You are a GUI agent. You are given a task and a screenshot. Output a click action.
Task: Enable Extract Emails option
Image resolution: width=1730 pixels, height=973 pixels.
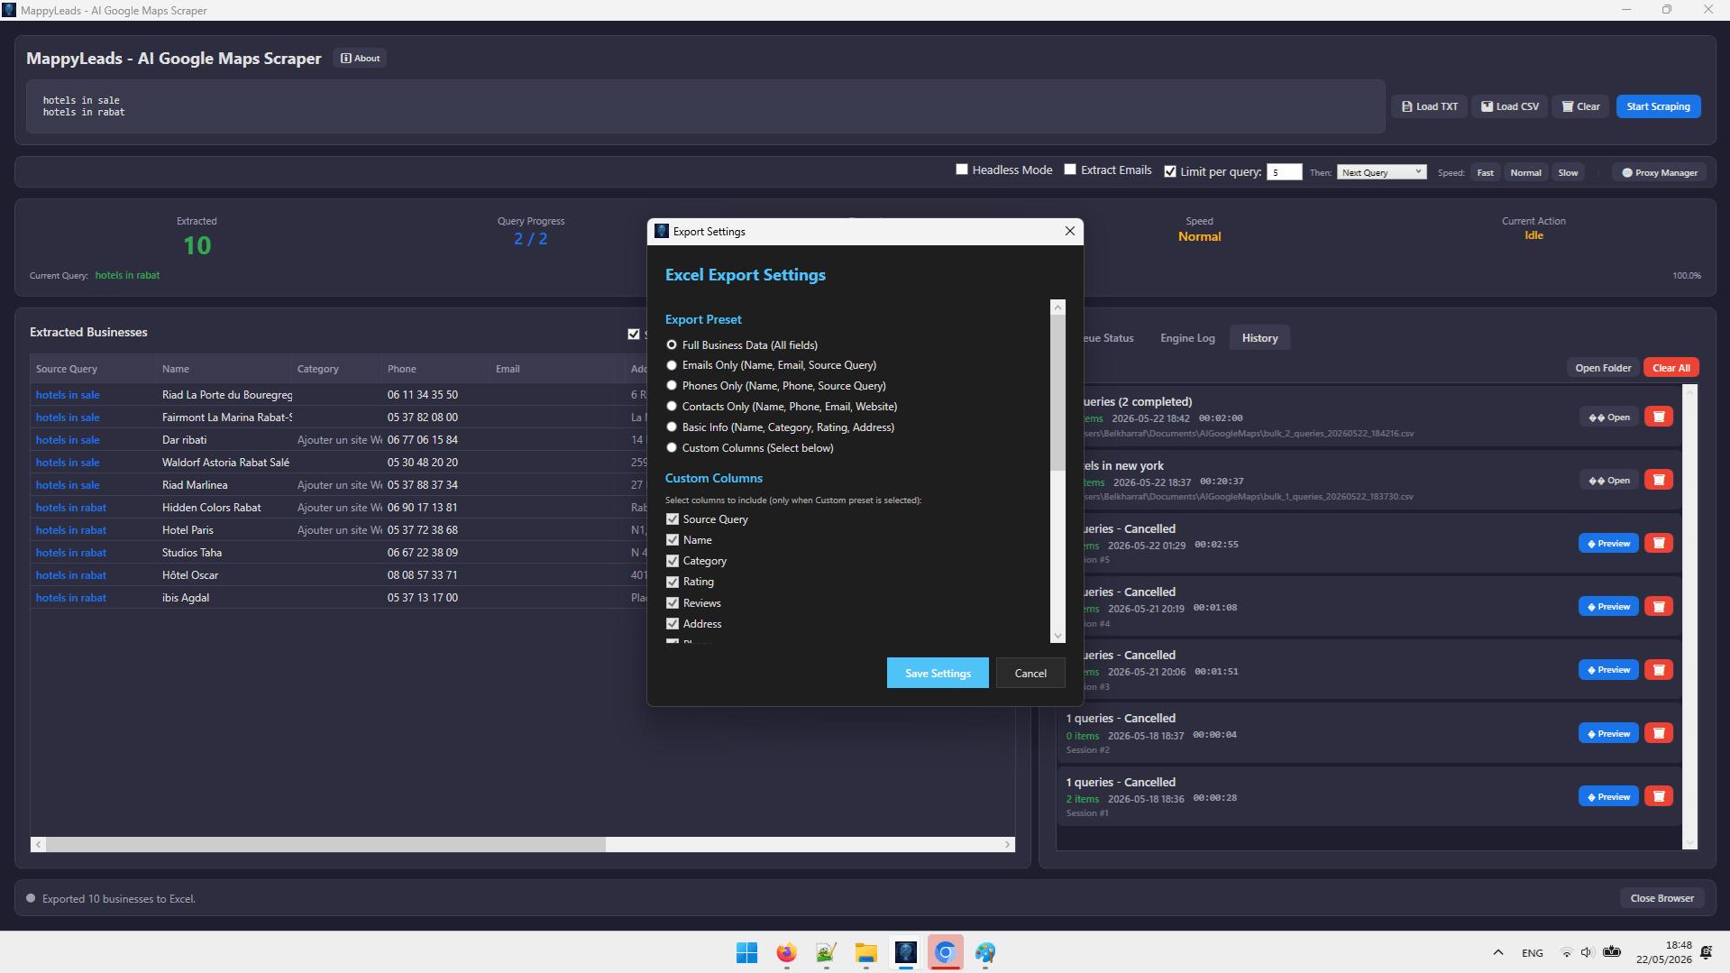coord(1070,170)
